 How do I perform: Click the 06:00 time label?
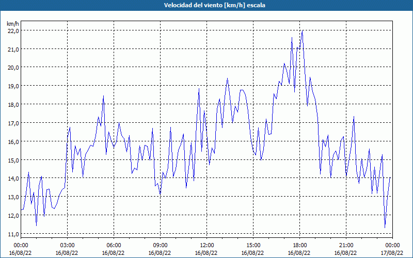[x=114, y=246]
